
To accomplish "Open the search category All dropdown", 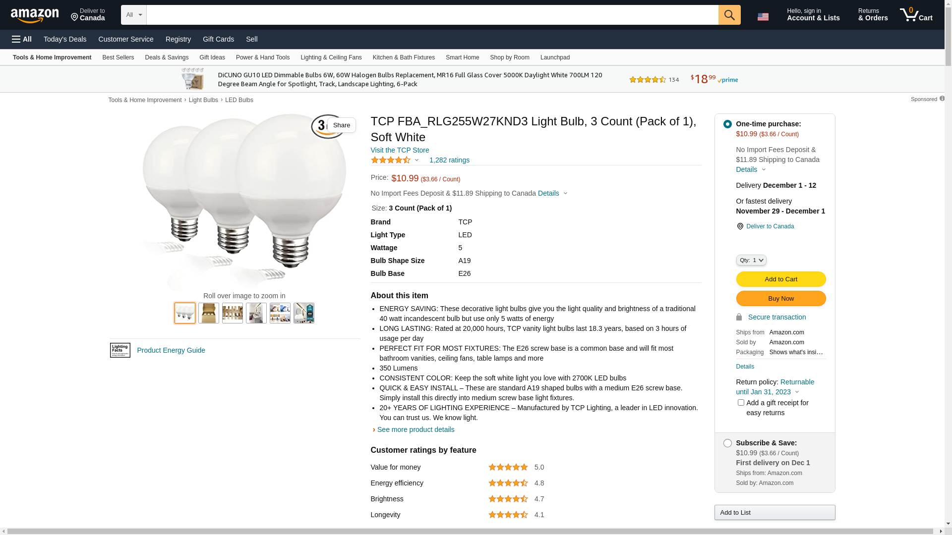I will tap(134, 15).
